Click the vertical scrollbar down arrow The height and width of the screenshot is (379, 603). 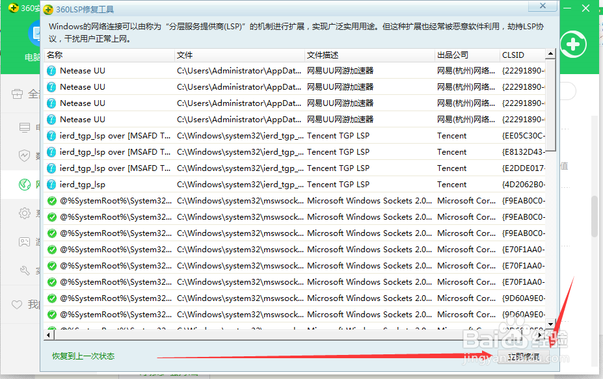pyautogui.click(x=550, y=324)
